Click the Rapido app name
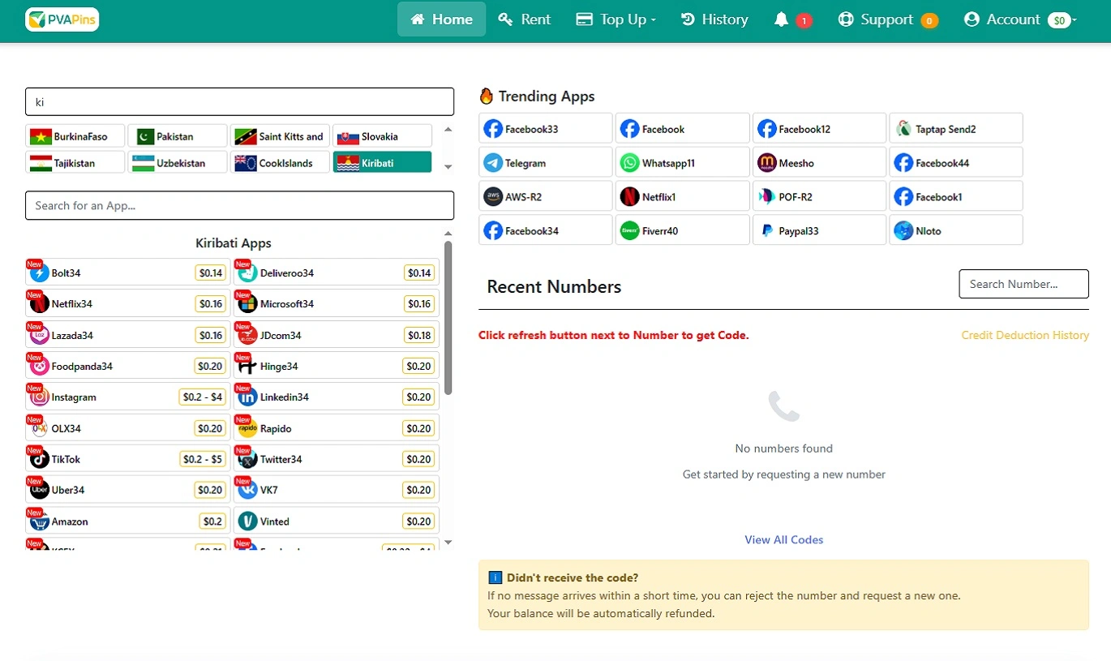Screen dimensions: 1111x661 click(276, 428)
